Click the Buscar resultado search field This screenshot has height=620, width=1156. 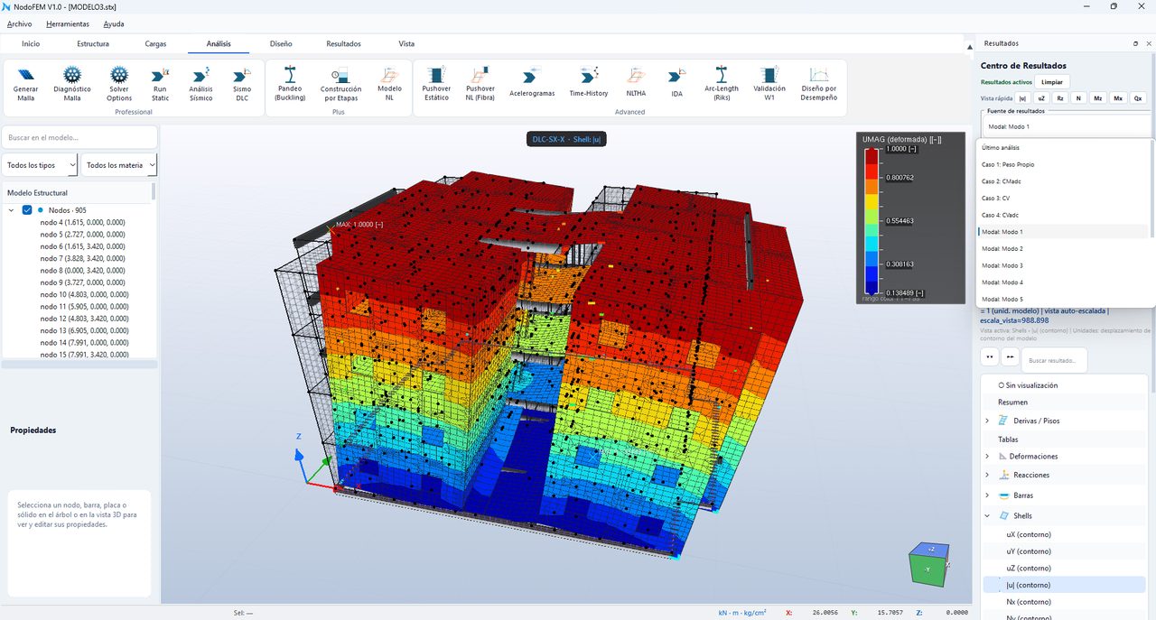tap(1055, 360)
